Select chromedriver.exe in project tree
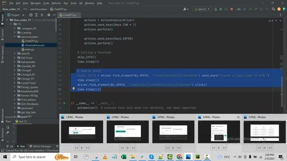Screen dimensions: 287x161 pyautogui.click(x=33, y=45)
